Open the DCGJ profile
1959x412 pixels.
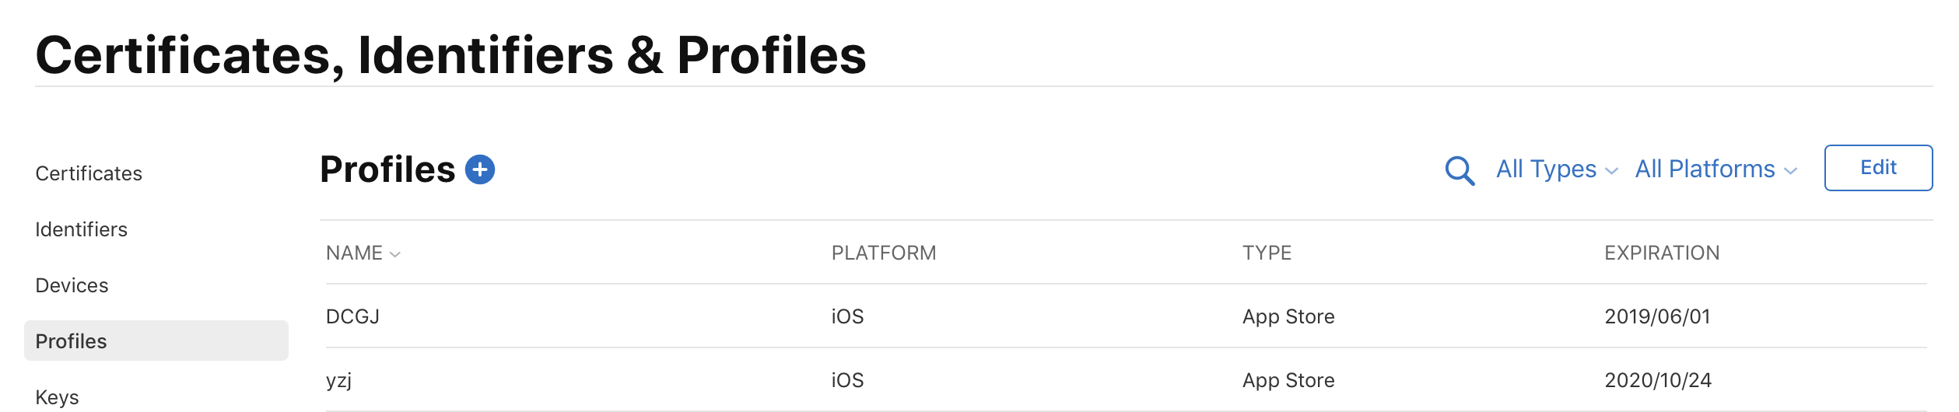pos(352,316)
